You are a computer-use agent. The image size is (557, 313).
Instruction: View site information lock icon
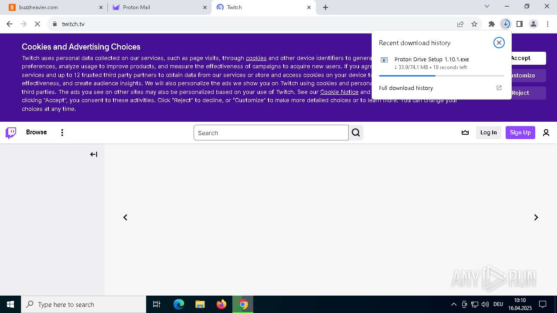(55, 24)
